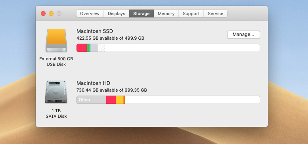The height and width of the screenshot is (144, 308).
Task: Click the free space of Macintosh HD bar
Action: tap(192, 100)
